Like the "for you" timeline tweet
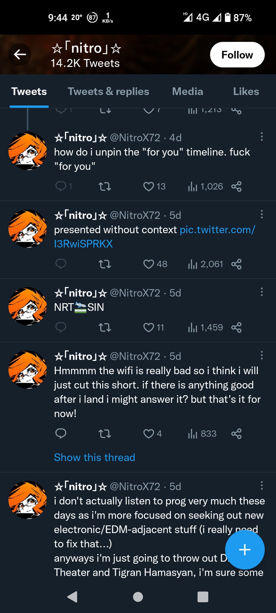 (148, 186)
